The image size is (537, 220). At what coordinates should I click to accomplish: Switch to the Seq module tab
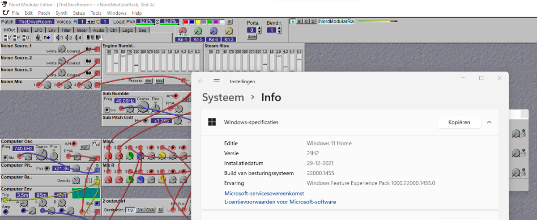pos(142,30)
